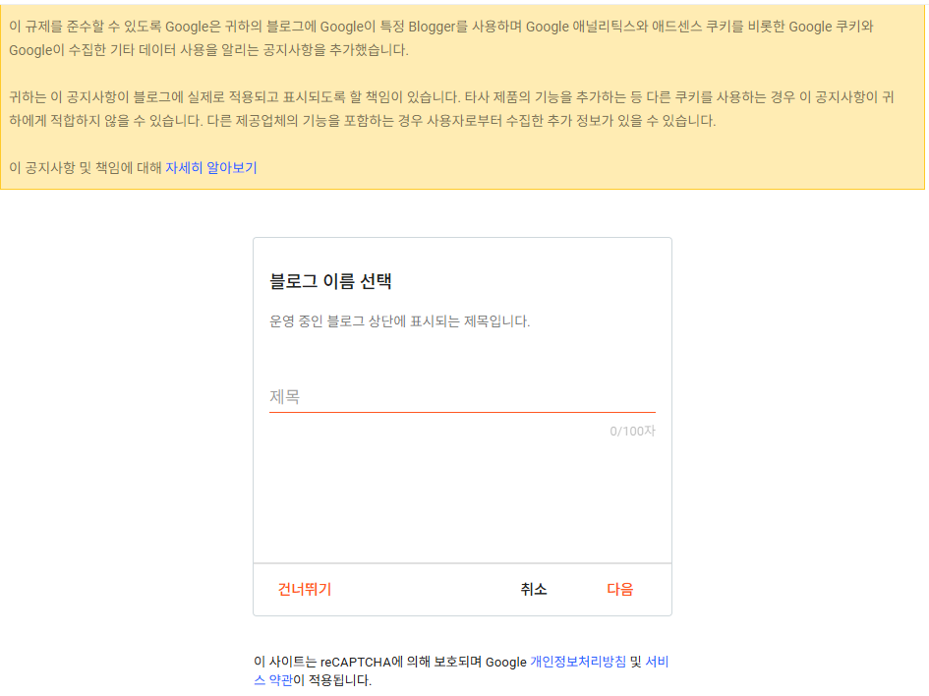Select the 취소 (cancel) button
The height and width of the screenshot is (696, 929).
point(532,589)
